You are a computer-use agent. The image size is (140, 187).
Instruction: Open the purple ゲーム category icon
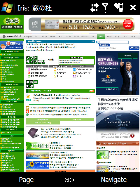click(74, 76)
